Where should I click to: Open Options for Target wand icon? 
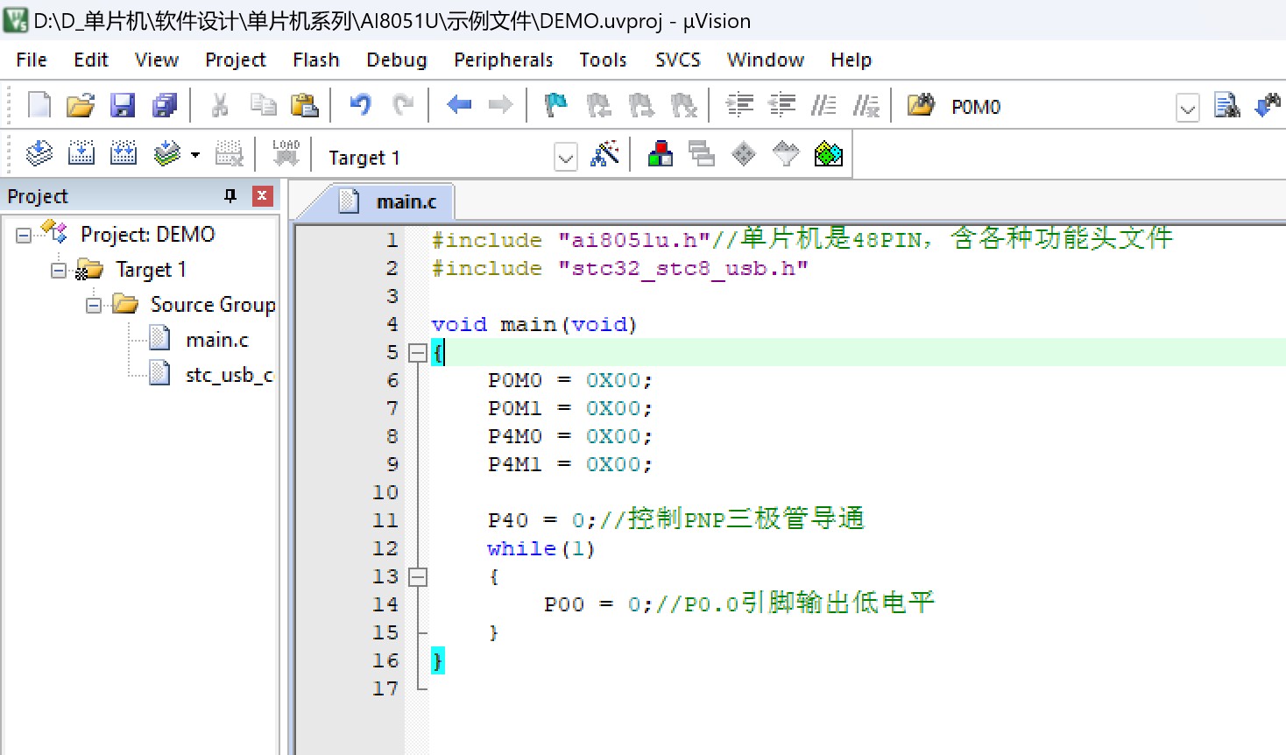[604, 154]
